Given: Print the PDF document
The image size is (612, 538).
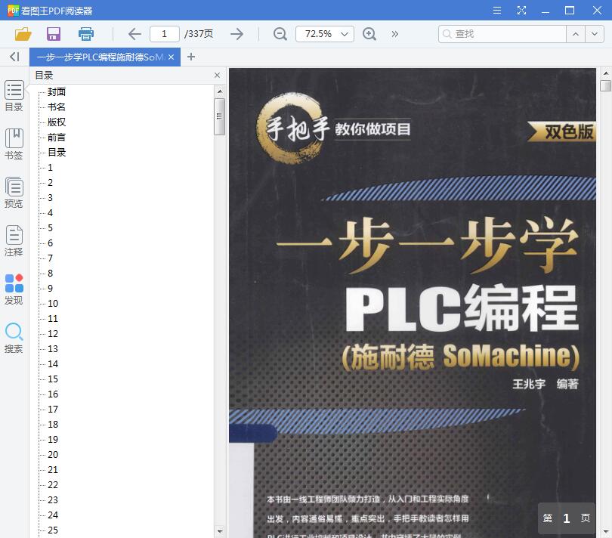Looking at the screenshot, I should 86,34.
